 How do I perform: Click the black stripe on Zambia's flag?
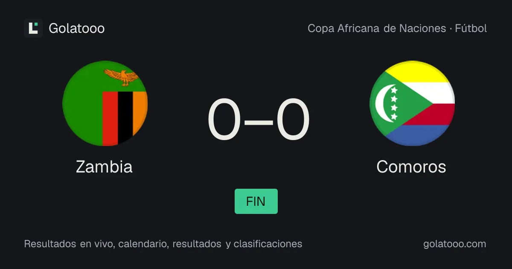tap(125, 117)
